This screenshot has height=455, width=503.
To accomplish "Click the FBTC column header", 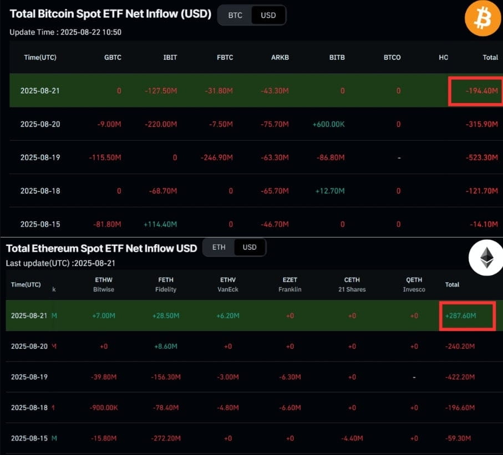I will coord(225,58).
